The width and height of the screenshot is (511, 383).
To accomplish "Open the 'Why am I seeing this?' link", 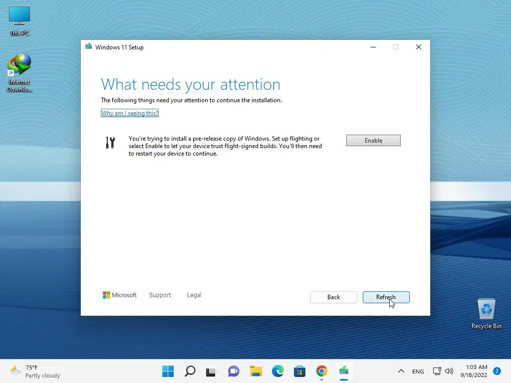I will point(130,113).
